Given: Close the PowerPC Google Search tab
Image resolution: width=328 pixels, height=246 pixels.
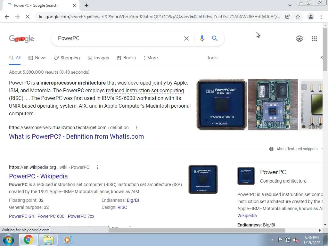Looking at the screenshot, I should (x=74, y=5).
